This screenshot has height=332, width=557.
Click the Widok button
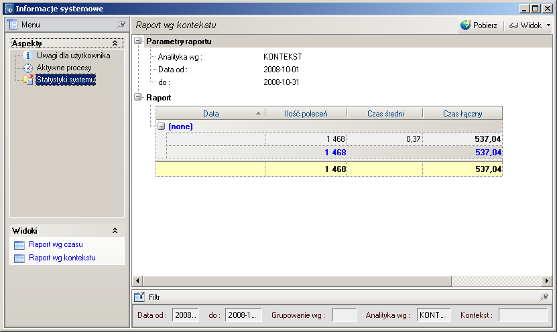(x=525, y=25)
